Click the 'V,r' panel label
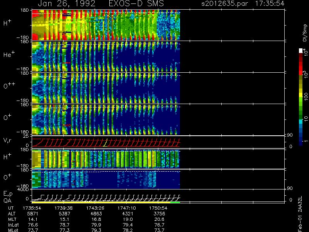Viewport: 309px width, 232px height. click(8, 140)
